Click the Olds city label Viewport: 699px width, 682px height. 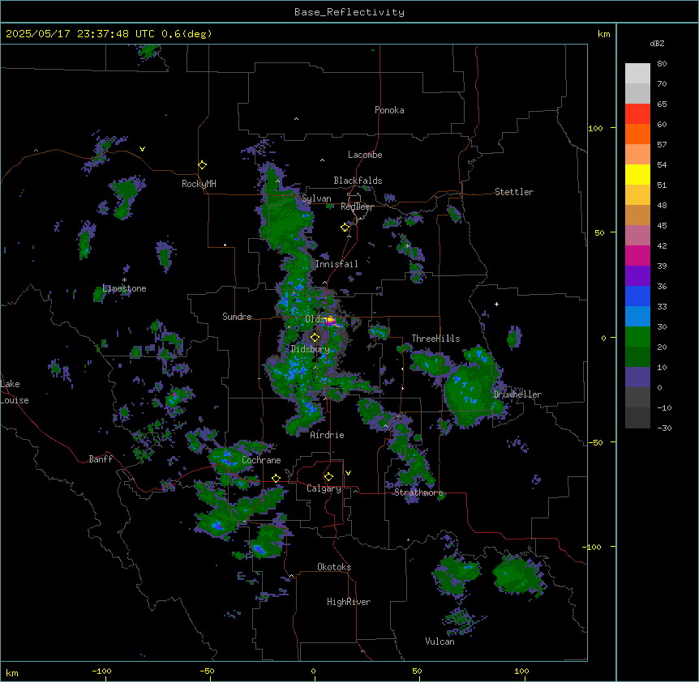pyautogui.click(x=315, y=319)
